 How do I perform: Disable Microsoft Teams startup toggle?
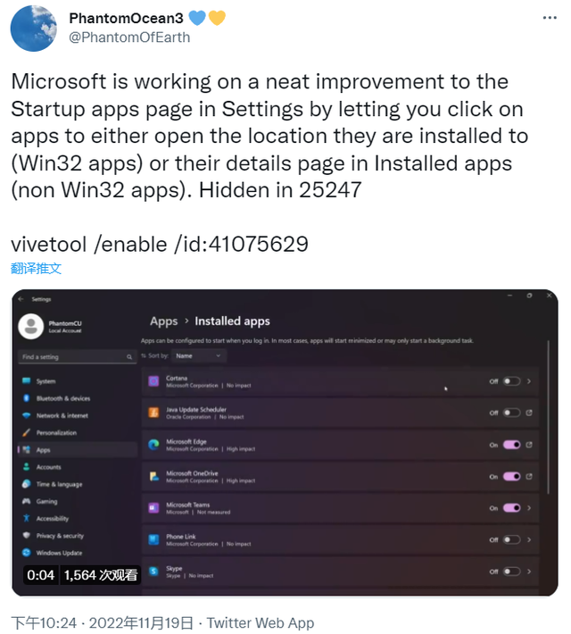tap(511, 508)
